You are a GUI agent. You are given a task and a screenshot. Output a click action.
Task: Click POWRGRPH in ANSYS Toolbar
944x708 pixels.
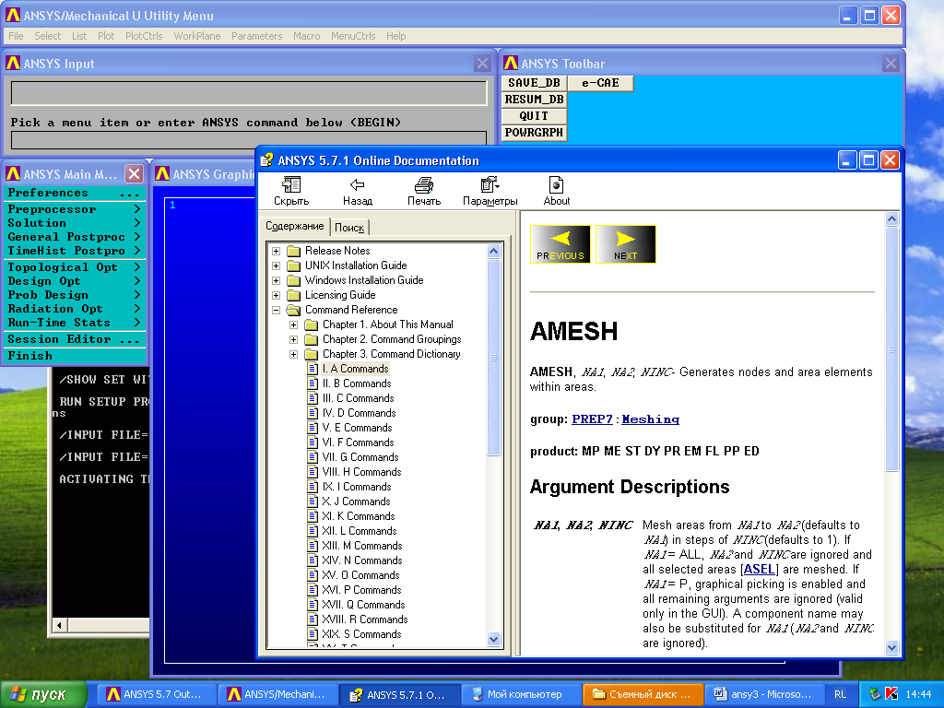point(534,133)
